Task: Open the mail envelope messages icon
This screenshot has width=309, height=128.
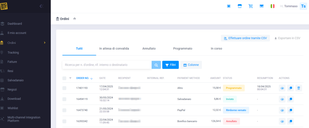Action: click(x=262, y=6)
